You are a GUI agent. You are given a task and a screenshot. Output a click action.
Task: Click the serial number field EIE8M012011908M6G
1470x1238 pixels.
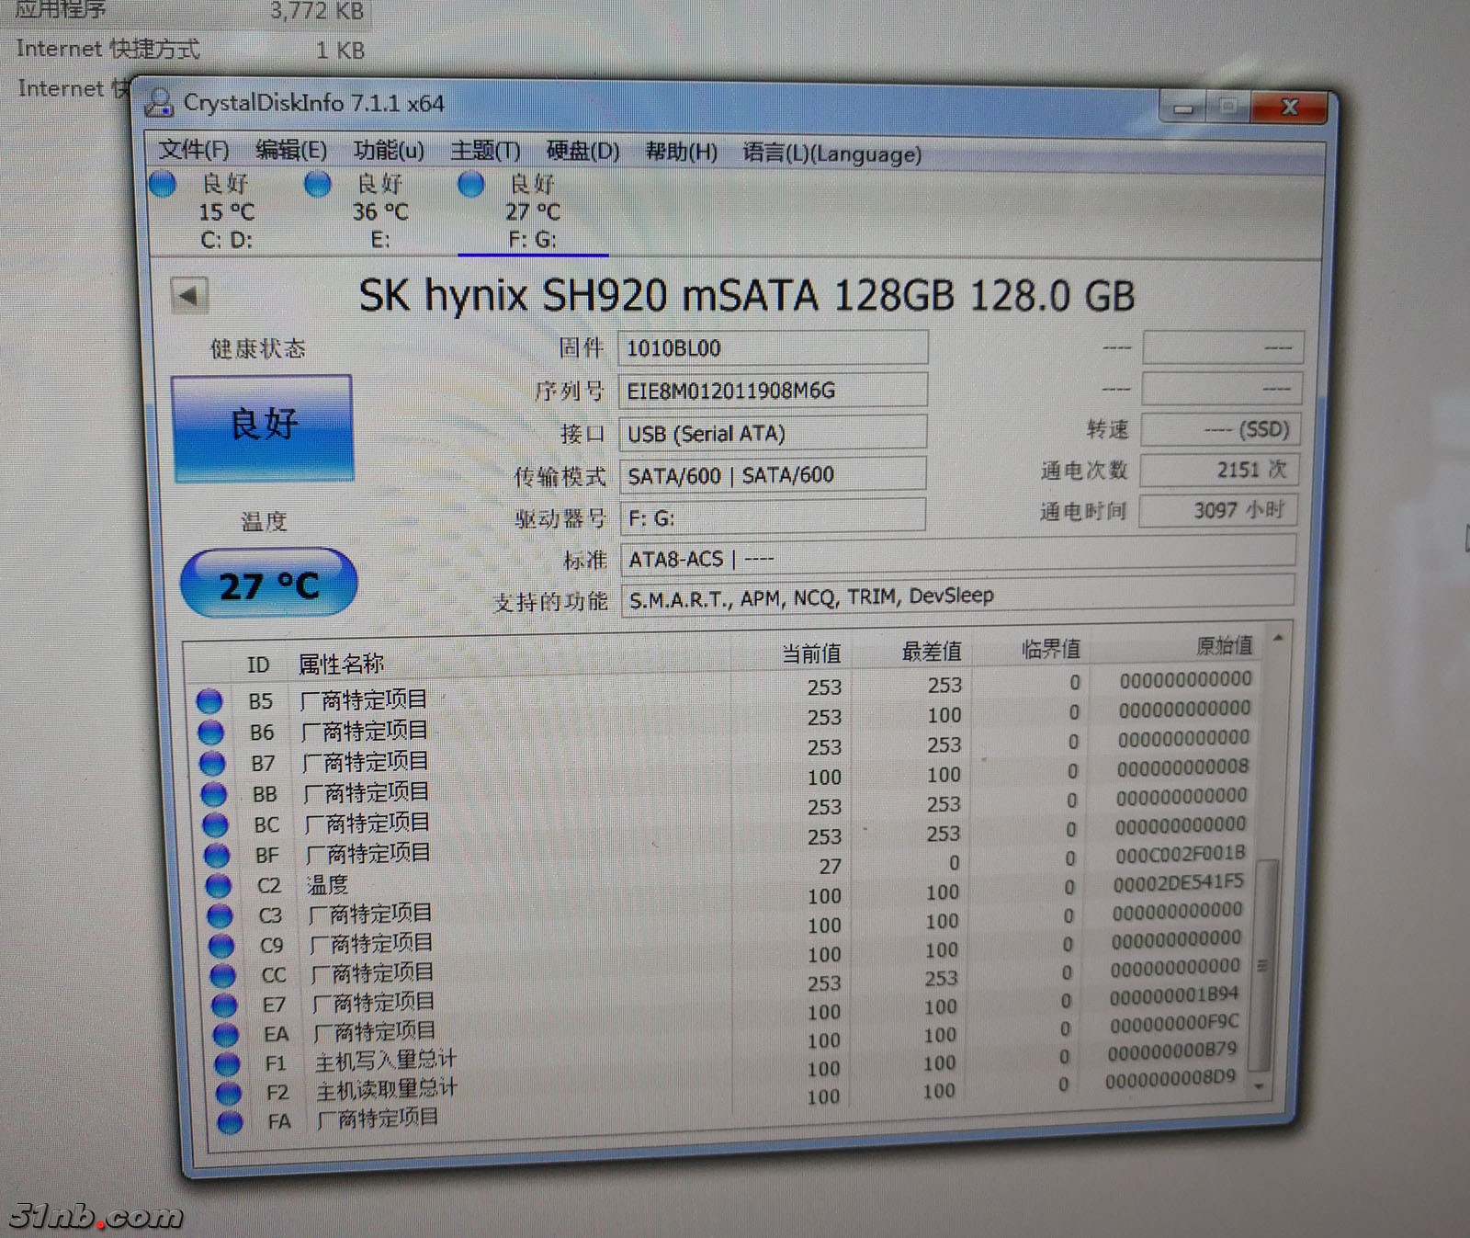(x=773, y=391)
